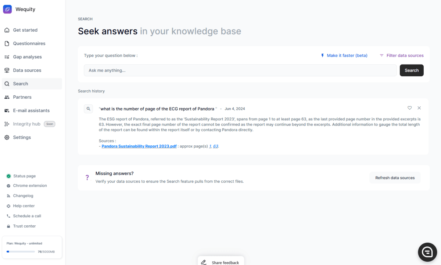Click the Missing answers? heading
Screen dimensions: 441x265
(115, 173)
